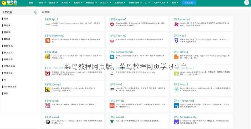Click the ES6 yellow icon

[48, 57]
